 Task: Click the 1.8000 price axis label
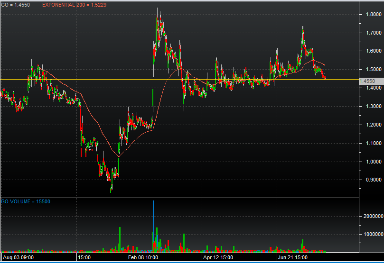coord(374,15)
